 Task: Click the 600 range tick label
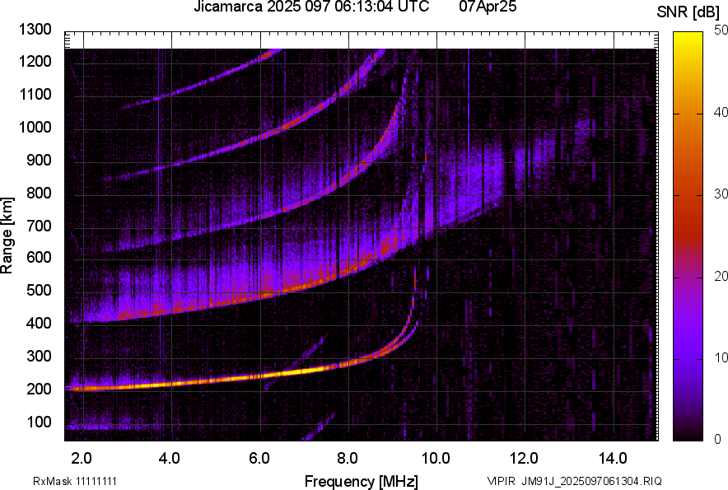[x=39, y=257]
